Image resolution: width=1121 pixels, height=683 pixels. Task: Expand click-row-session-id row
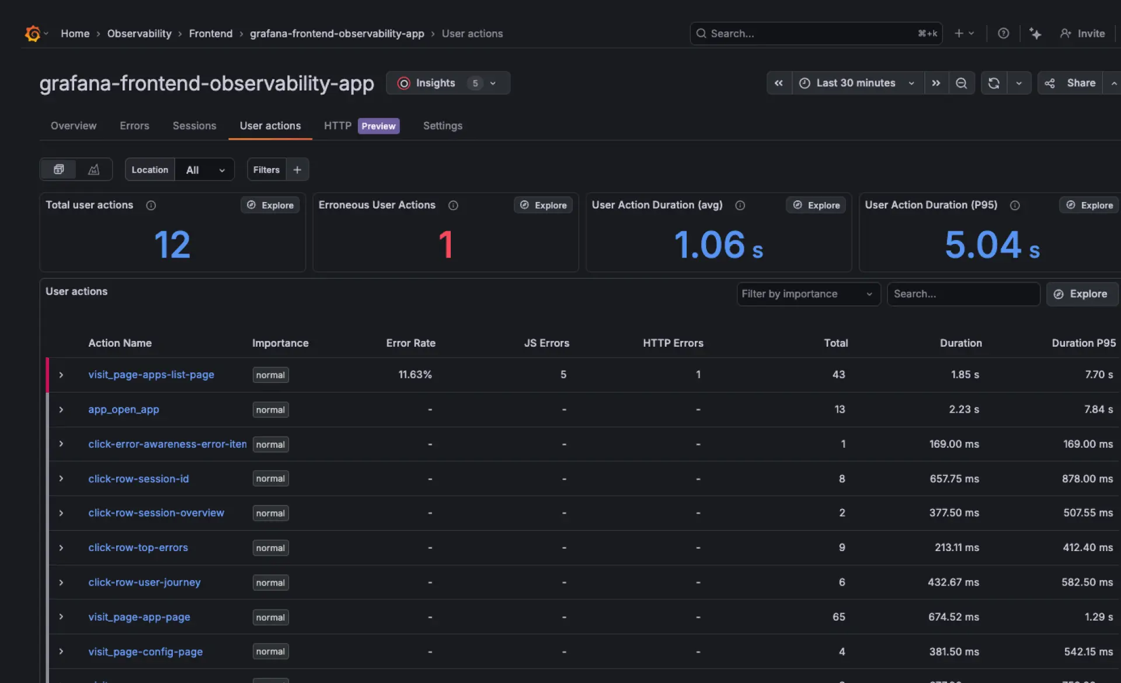[x=61, y=479]
